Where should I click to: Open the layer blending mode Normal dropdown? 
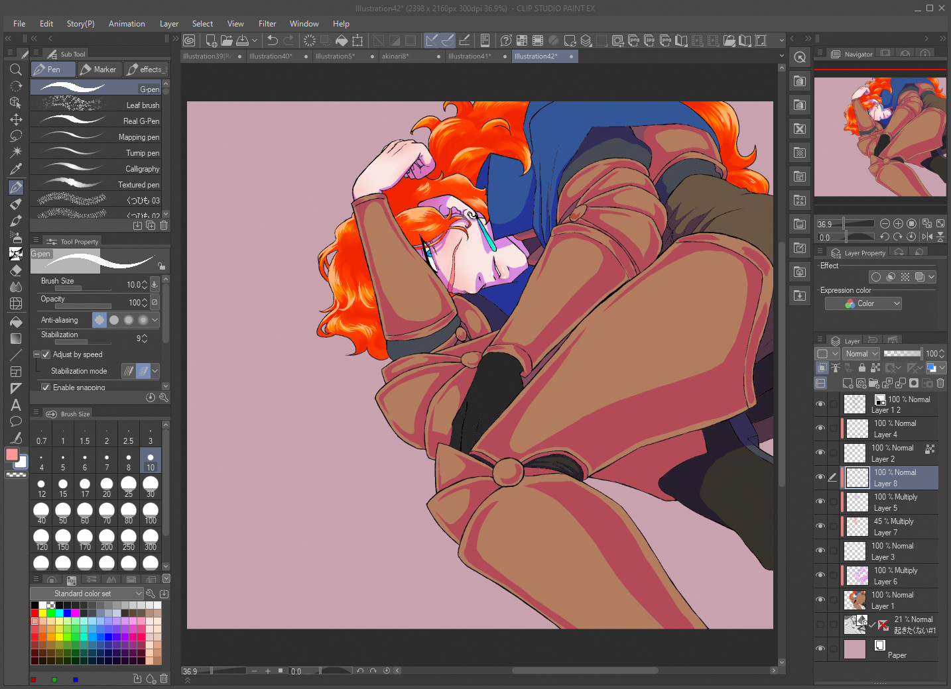862,354
